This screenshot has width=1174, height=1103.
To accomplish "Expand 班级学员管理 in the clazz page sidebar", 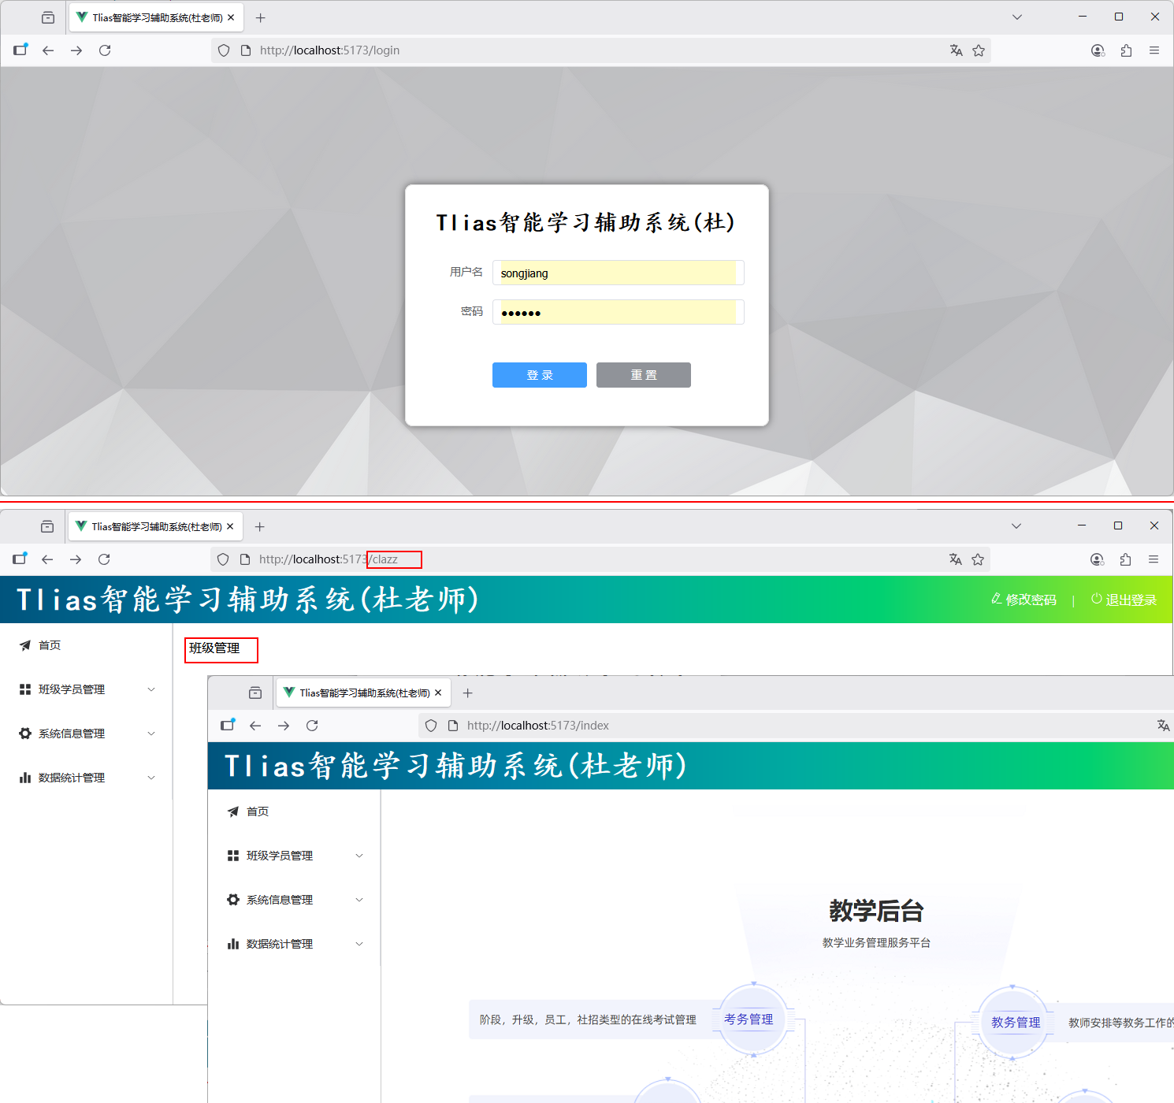I will click(87, 689).
